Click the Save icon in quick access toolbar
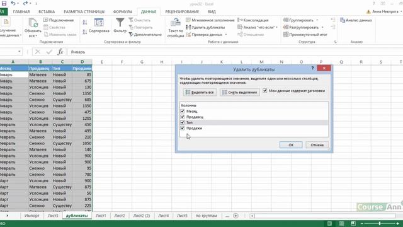 click(x=4, y=3)
